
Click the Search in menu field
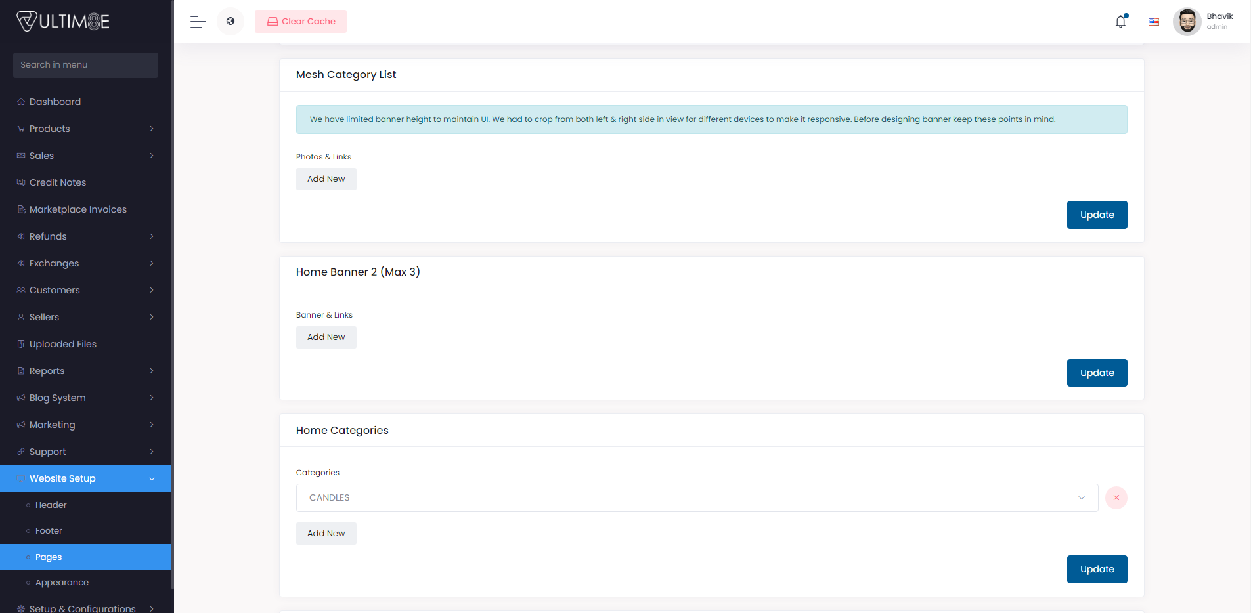click(85, 65)
